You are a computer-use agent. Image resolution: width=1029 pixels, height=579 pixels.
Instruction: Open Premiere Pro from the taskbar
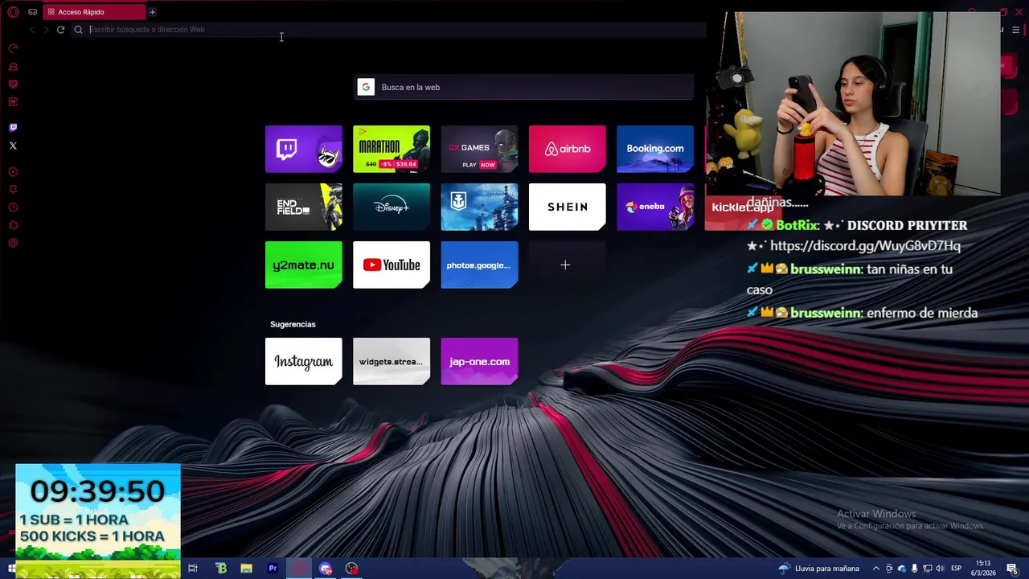tap(273, 569)
